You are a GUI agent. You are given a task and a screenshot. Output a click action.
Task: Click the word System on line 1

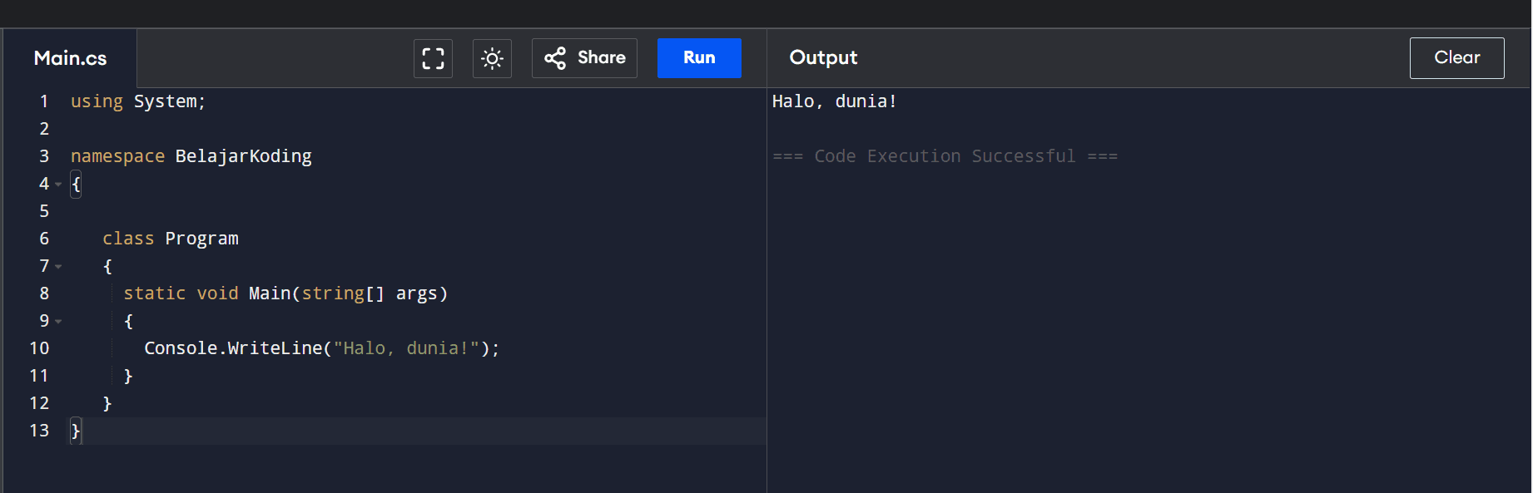point(166,101)
